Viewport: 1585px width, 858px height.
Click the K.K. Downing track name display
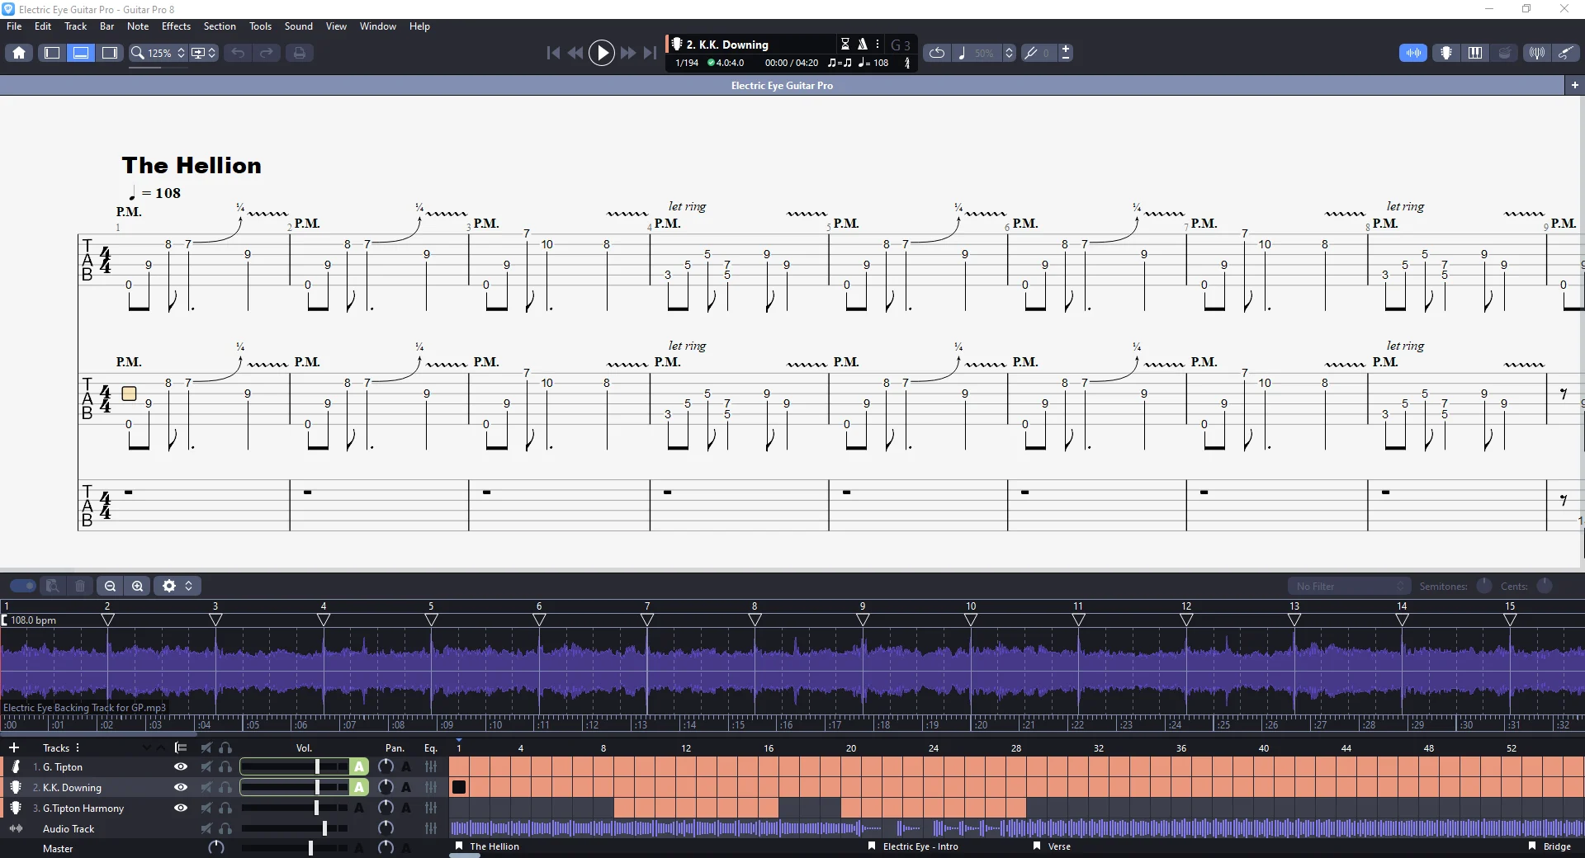(x=727, y=45)
